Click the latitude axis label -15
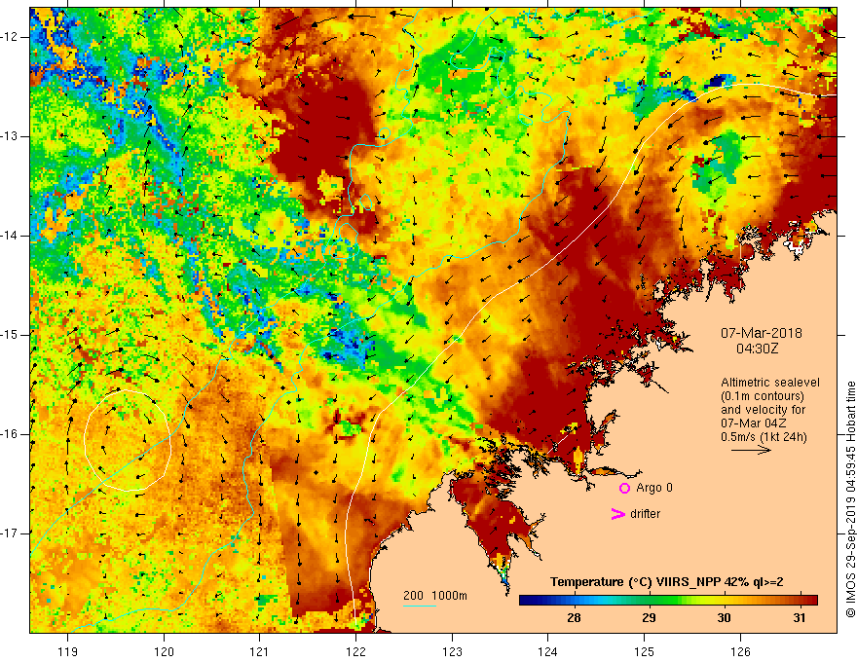Viewport: 857px width, 662px height. pyautogui.click(x=10, y=335)
